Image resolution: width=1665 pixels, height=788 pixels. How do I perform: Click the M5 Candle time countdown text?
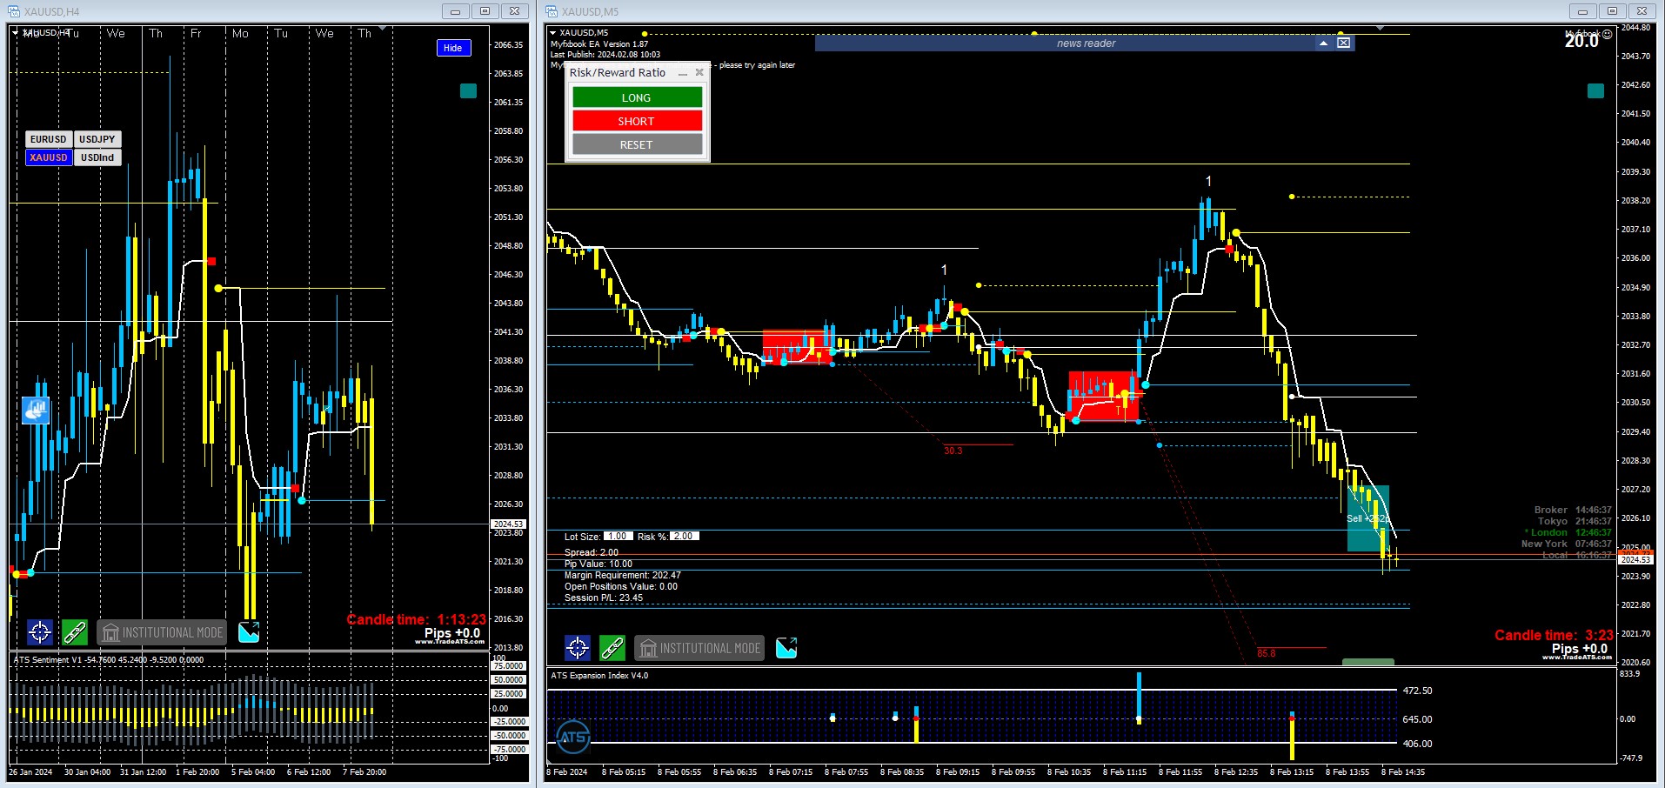pyautogui.click(x=1554, y=635)
